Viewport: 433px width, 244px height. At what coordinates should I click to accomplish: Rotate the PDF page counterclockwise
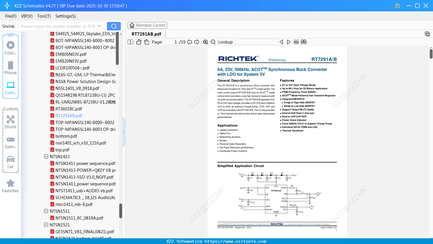click(x=139, y=42)
